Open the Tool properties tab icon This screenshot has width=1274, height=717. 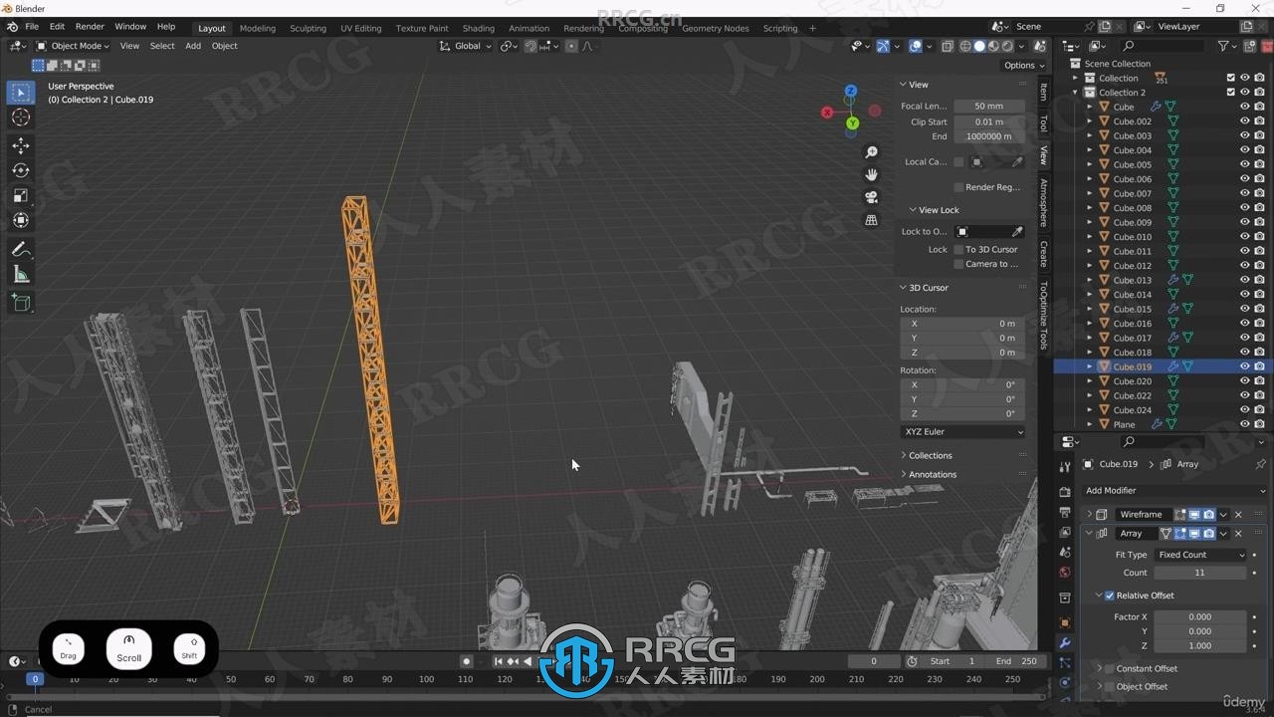(x=1064, y=466)
